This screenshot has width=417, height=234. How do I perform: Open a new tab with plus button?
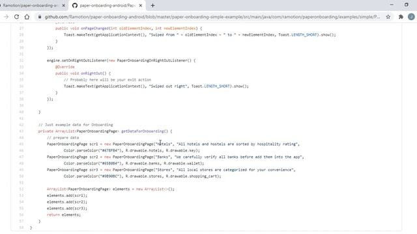tap(152, 5)
